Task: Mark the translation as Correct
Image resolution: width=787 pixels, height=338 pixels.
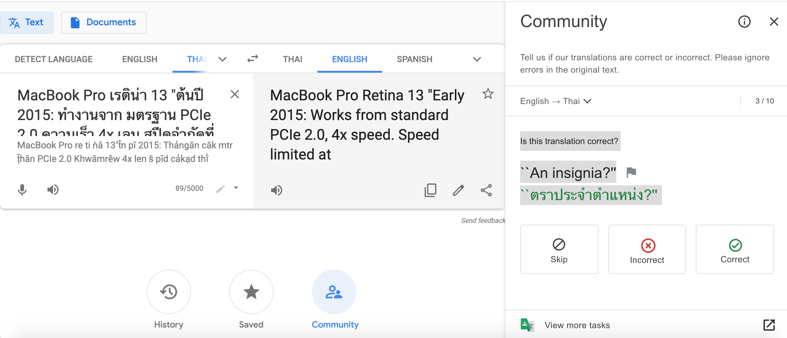Action: (x=735, y=249)
